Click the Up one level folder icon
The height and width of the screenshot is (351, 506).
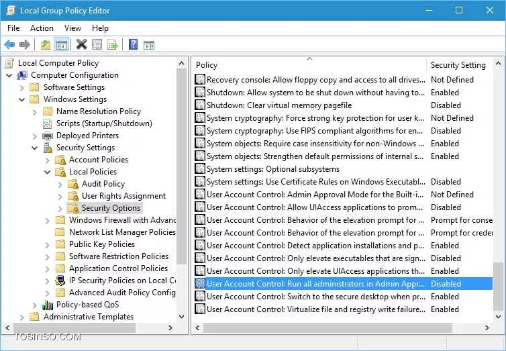pos(46,44)
